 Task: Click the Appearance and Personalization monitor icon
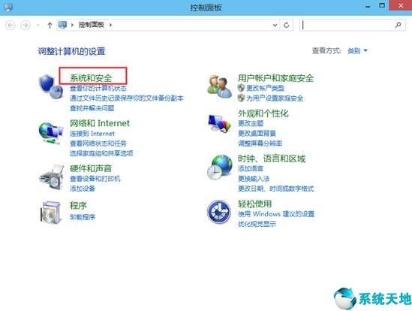220,123
